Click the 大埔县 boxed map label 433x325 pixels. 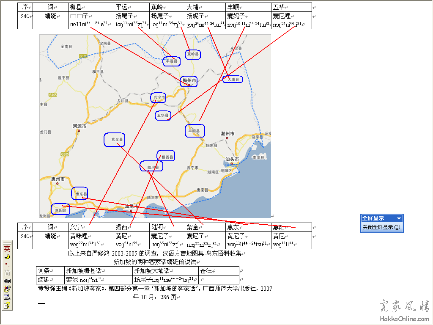click(x=233, y=79)
